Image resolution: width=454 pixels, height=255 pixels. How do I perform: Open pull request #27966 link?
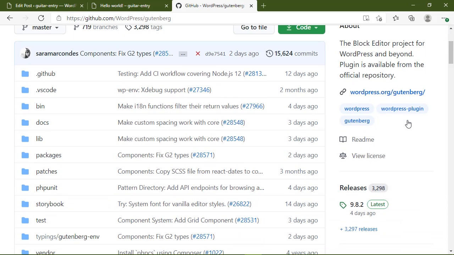point(253,106)
